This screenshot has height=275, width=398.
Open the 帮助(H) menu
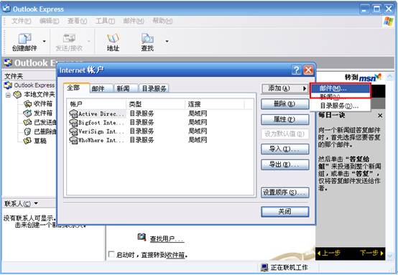pyautogui.click(x=162, y=21)
